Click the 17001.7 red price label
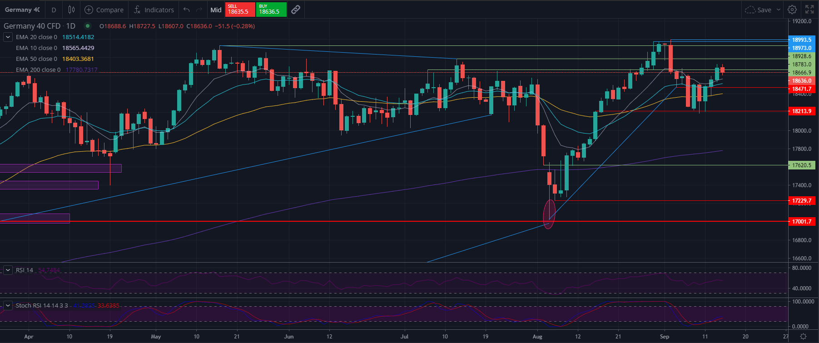Viewport: 819px width, 343px height. tap(802, 222)
